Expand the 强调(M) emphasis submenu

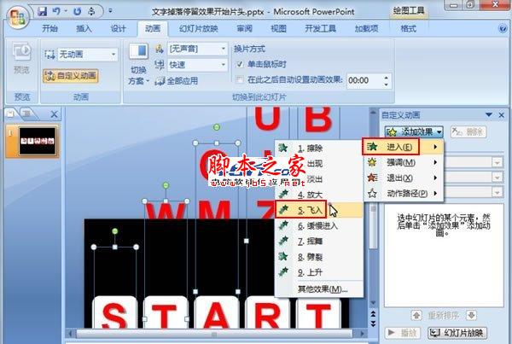(404, 162)
